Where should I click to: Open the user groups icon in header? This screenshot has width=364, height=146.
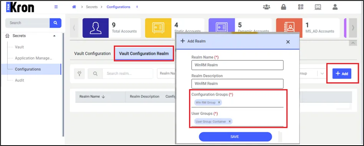tap(266, 7)
